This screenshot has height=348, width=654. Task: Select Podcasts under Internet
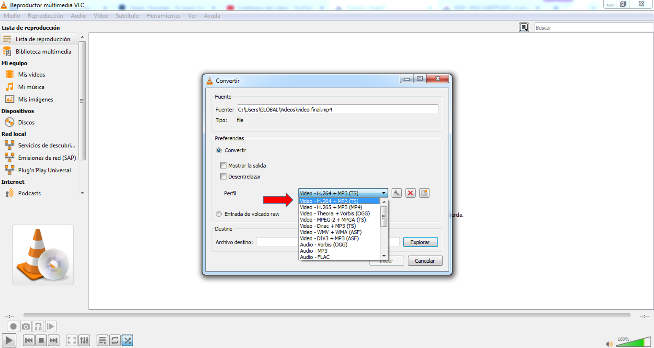(x=29, y=193)
